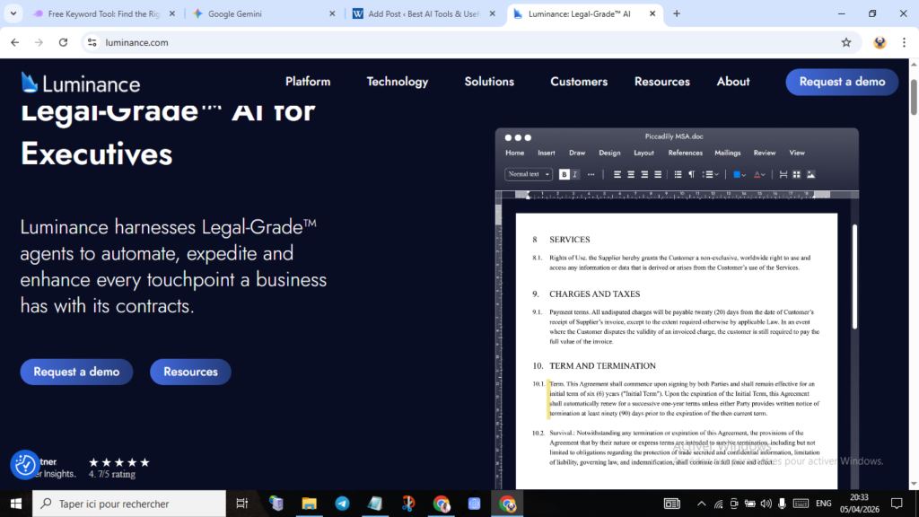Open the Review menu in Piccadilly MSA
The image size is (919, 517).
pyautogui.click(x=765, y=153)
